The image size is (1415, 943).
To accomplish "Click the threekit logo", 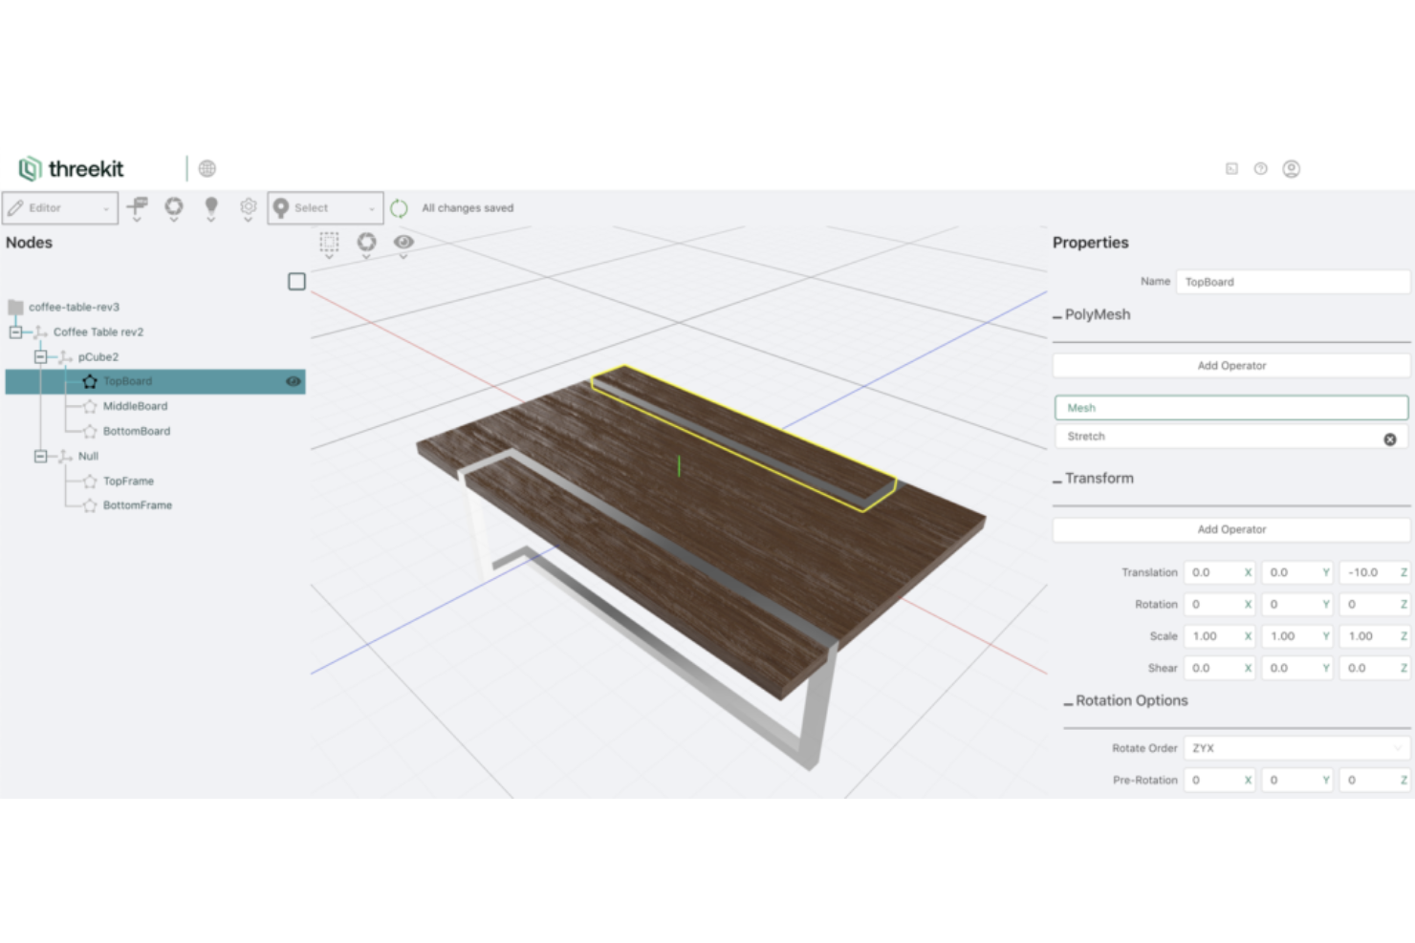I will pyautogui.click(x=72, y=169).
